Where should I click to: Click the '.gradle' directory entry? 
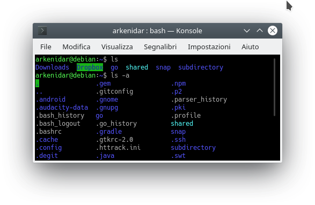[x=109, y=132]
